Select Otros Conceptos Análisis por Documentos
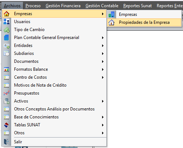The height and width of the screenshot is (148, 183). 54,109
